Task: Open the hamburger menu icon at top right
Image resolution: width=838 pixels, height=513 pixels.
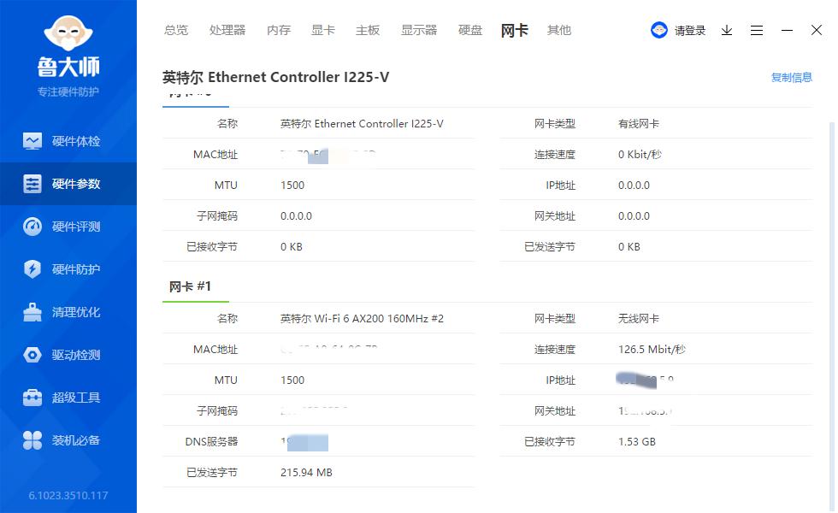Action: point(757,30)
